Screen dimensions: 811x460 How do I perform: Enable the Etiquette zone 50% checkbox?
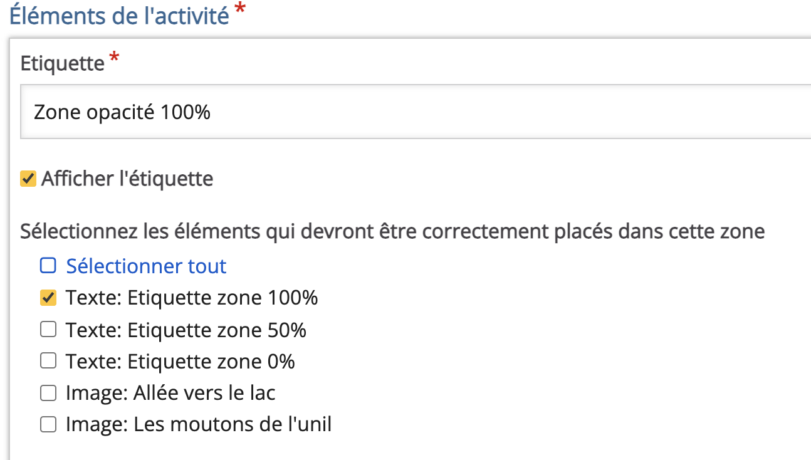pyautogui.click(x=48, y=330)
